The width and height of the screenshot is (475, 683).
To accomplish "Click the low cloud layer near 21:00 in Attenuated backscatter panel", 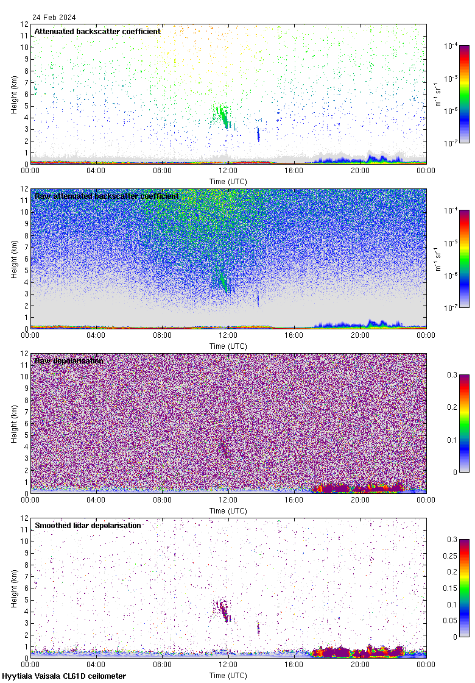I will 376,159.
